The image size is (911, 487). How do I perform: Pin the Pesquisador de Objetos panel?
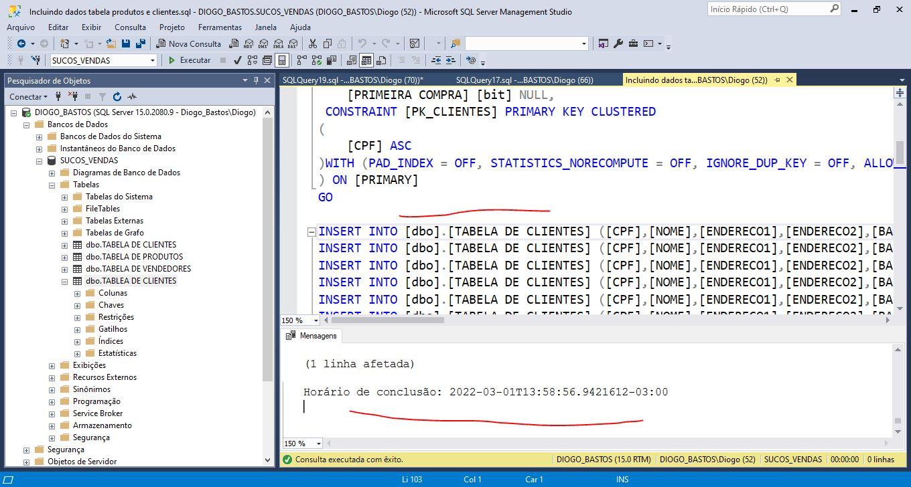pyautogui.click(x=256, y=80)
